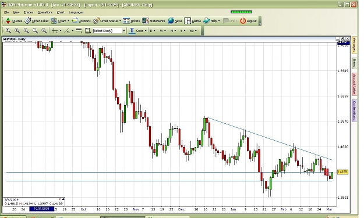The width and height of the screenshot is (364, 218).
Task: Click the yellow 1.4188 price label
Action: point(342,172)
